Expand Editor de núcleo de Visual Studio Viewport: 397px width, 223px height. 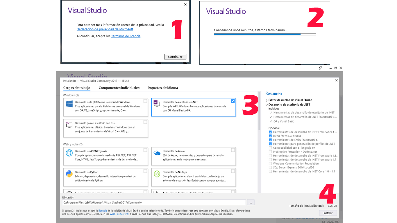267,100
